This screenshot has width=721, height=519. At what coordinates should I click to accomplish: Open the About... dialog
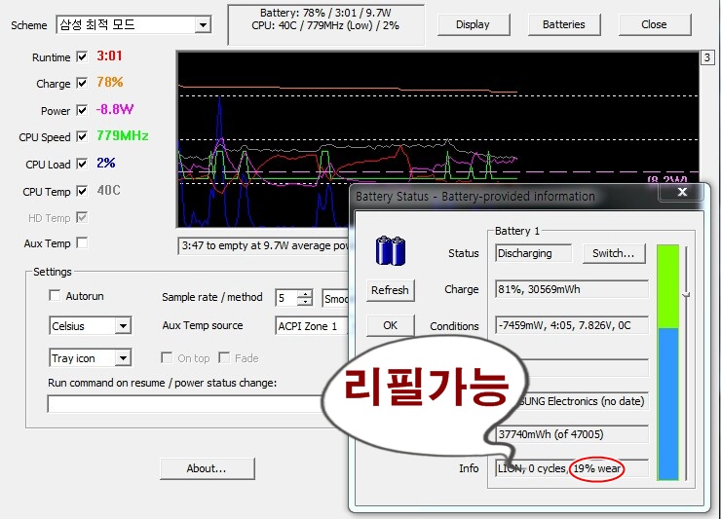pos(207,468)
